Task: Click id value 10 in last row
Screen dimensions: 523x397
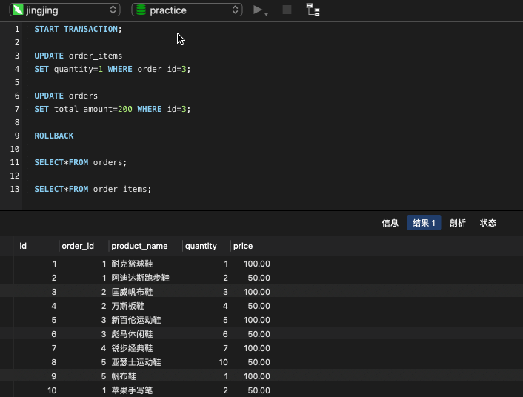Action: click(x=52, y=390)
